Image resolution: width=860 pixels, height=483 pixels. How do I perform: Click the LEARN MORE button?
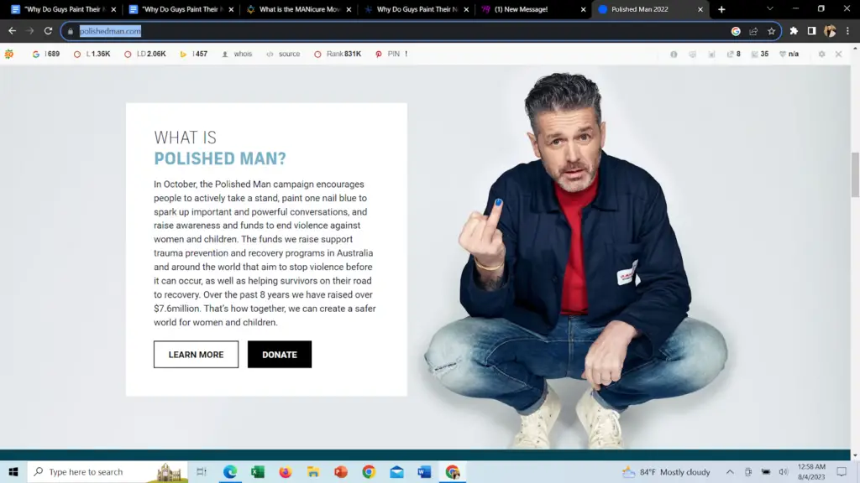[196, 355]
